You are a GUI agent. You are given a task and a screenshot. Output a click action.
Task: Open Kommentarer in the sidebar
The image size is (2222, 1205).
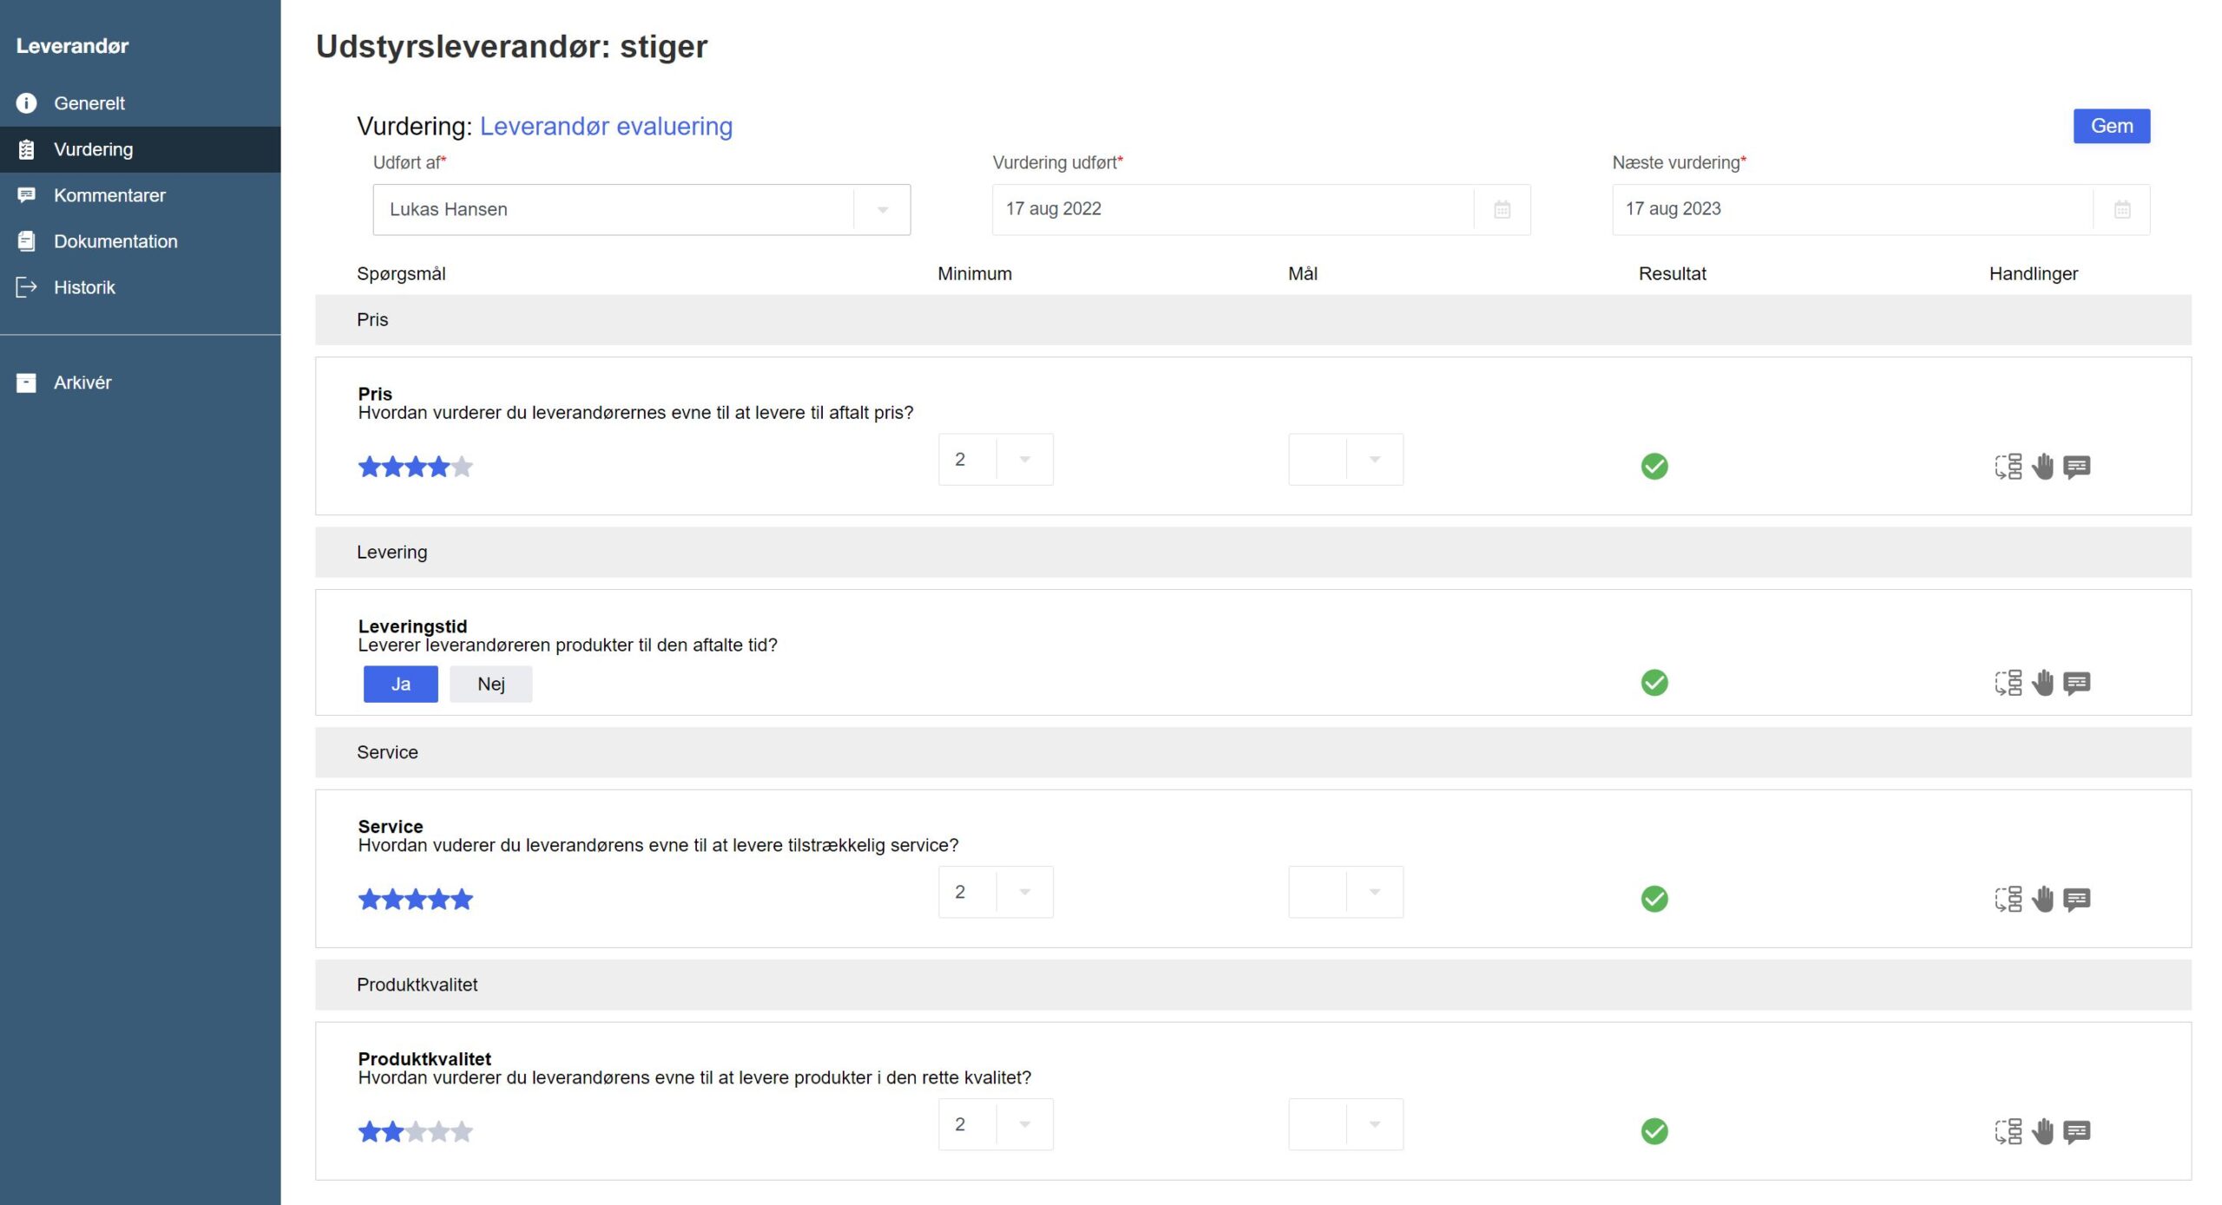click(x=109, y=195)
